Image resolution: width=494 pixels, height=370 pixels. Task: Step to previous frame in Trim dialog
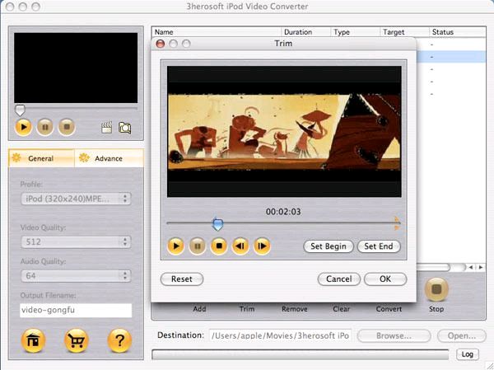point(240,246)
